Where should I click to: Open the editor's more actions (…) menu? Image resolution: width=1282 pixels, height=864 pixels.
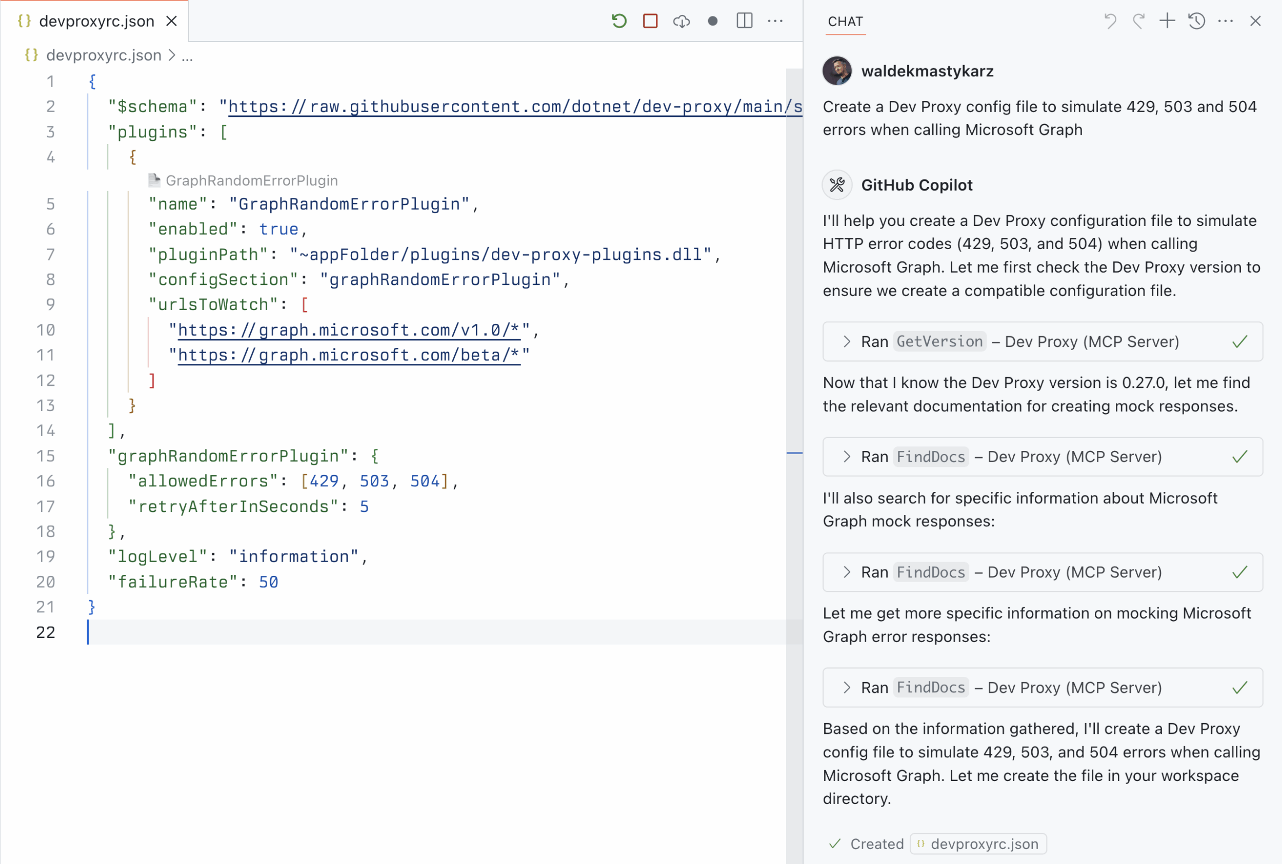pyautogui.click(x=776, y=21)
